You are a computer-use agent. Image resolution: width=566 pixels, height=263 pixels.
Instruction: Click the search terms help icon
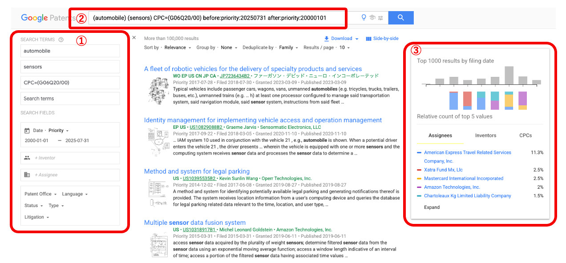[61, 40]
